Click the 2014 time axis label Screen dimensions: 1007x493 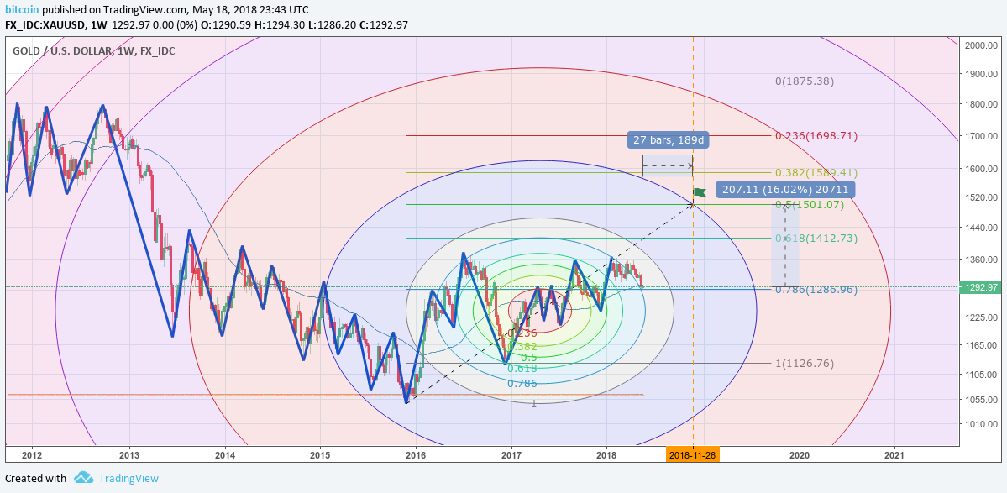click(225, 455)
